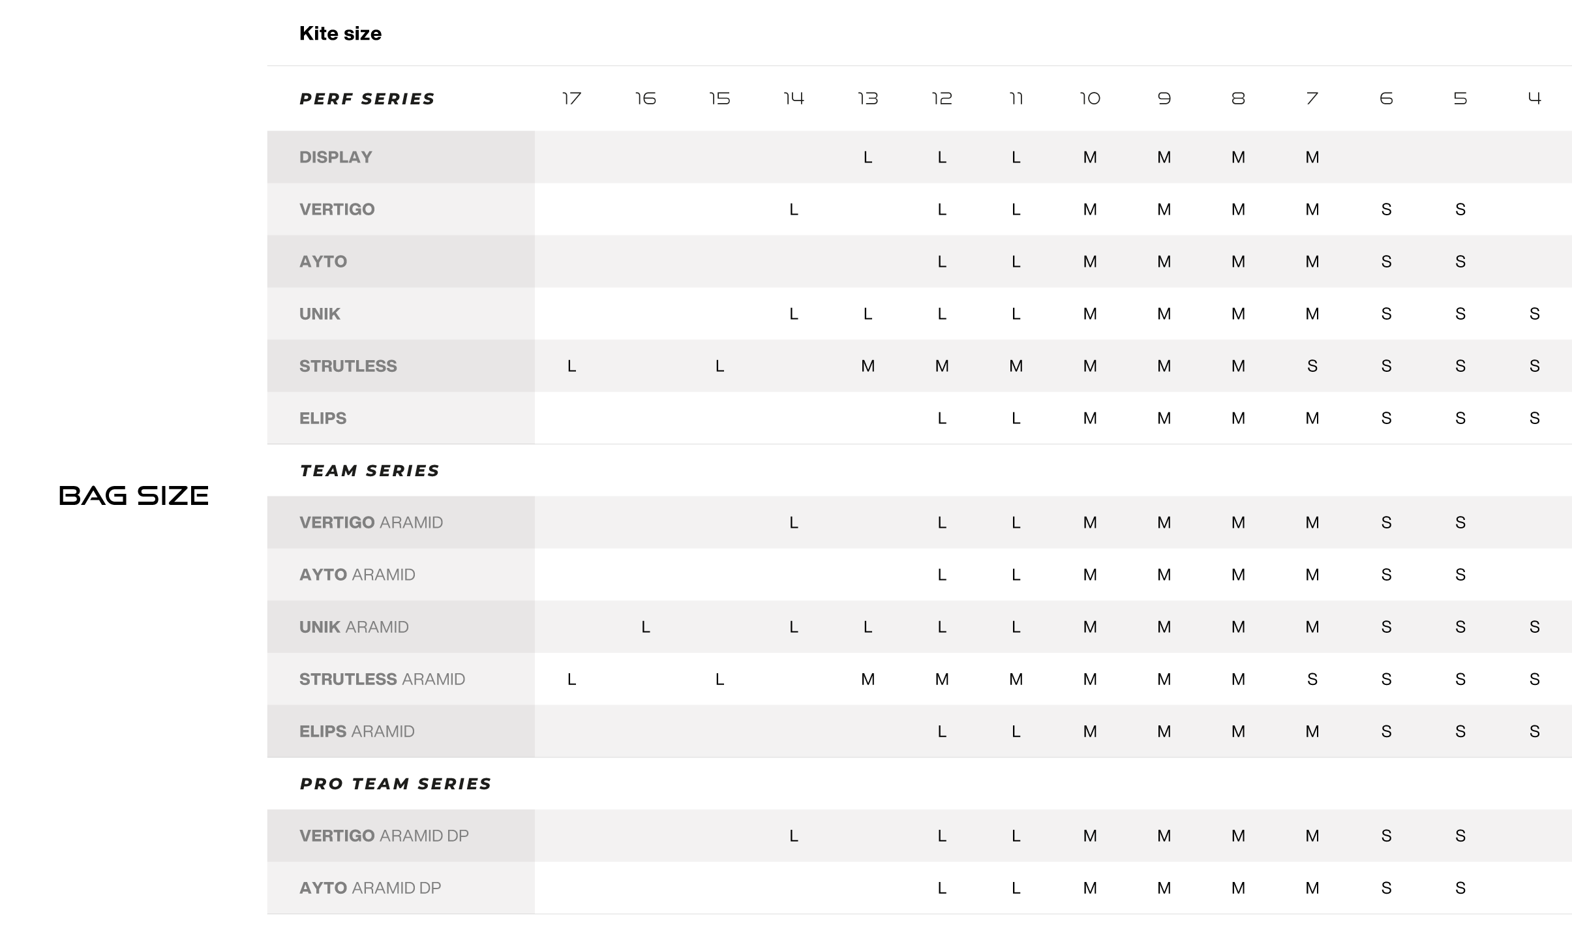The width and height of the screenshot is (1572, 927).
Task: Click the PERF SERIES section title
Action: pyautogui.click(x=367, y=99)
